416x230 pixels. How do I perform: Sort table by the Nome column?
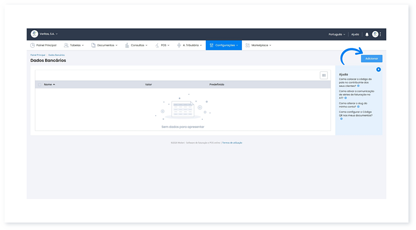[49, 84]
